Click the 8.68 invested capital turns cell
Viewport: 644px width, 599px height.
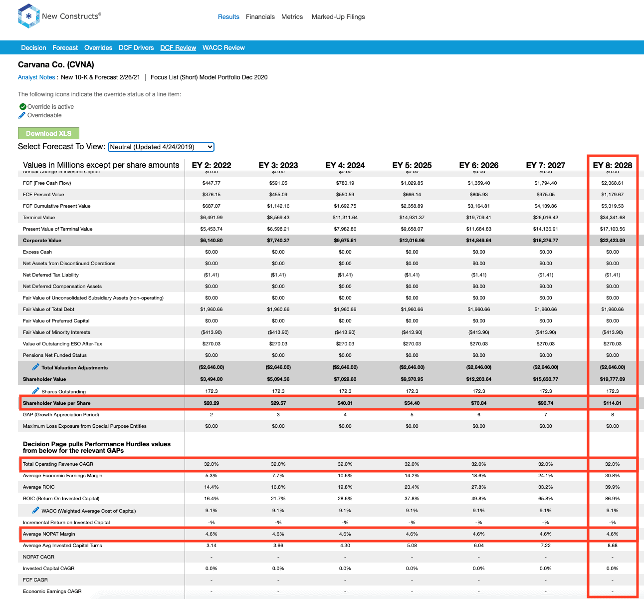pos(613,546)
